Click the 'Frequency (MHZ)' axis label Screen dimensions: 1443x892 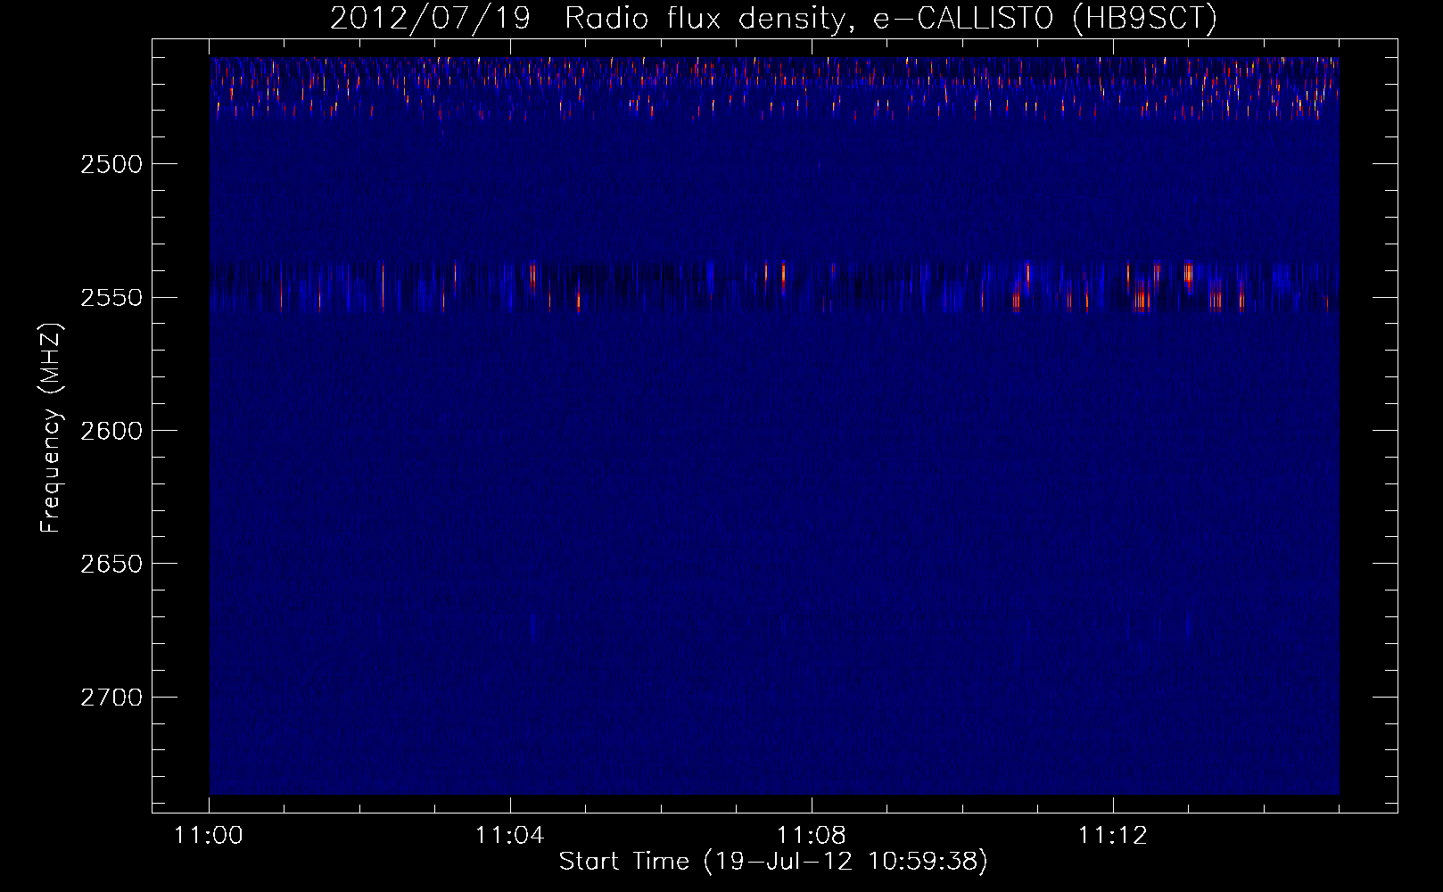[x=51, y=427]
